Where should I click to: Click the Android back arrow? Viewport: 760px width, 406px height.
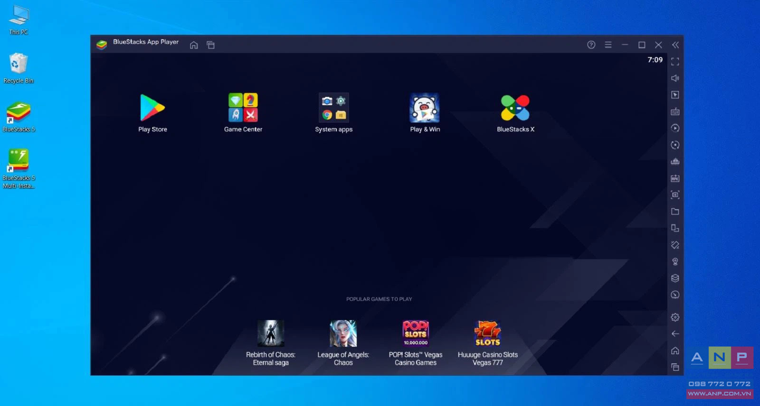675,334
